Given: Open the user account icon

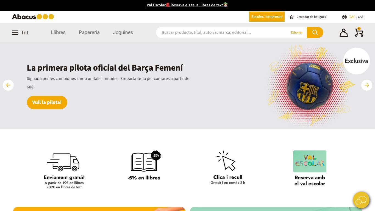Looking at the screenshot, I should 343,33.
